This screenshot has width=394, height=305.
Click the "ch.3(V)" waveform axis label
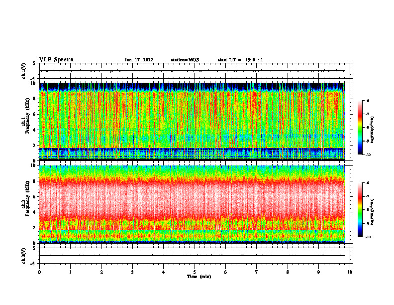pos(24,256)
